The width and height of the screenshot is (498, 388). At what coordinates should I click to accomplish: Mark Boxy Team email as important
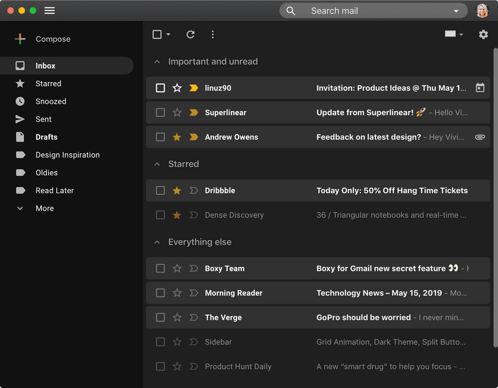[x=194, y=268]
